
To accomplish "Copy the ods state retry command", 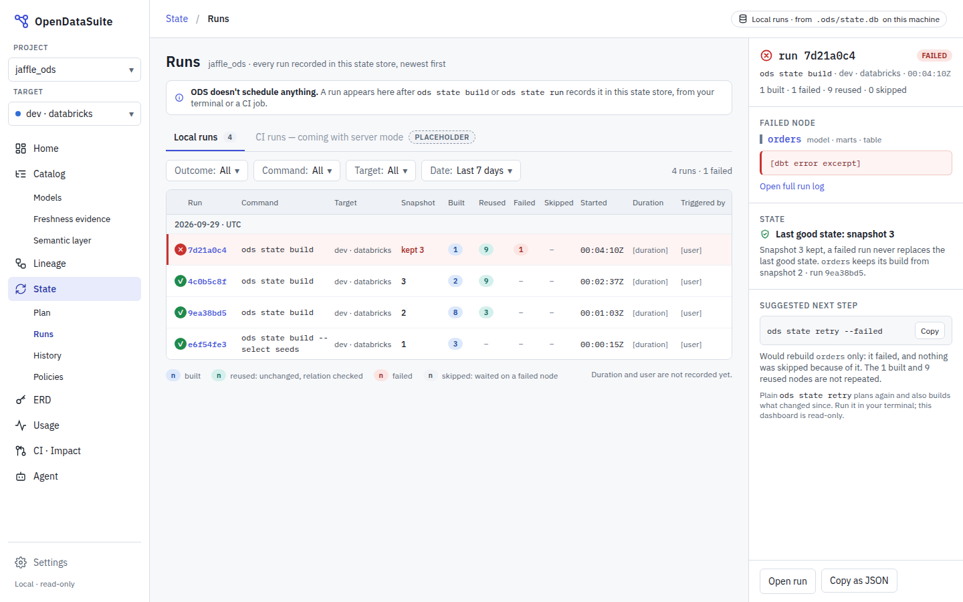I will tap(930, 331).
